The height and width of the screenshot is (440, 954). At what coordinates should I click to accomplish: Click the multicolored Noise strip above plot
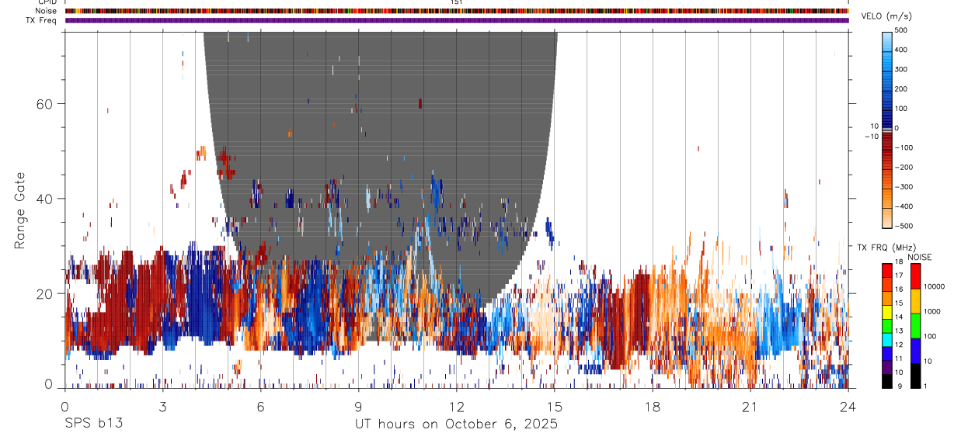pyautogui.click(x=457, y=11)
